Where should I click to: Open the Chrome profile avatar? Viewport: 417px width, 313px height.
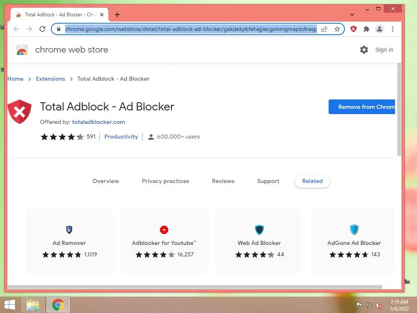(x=380, y=29)
